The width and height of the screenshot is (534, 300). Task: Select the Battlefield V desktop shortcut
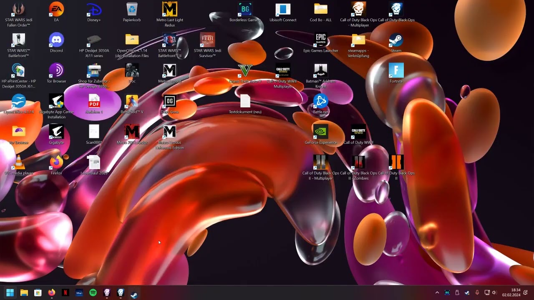coord(132,104)
